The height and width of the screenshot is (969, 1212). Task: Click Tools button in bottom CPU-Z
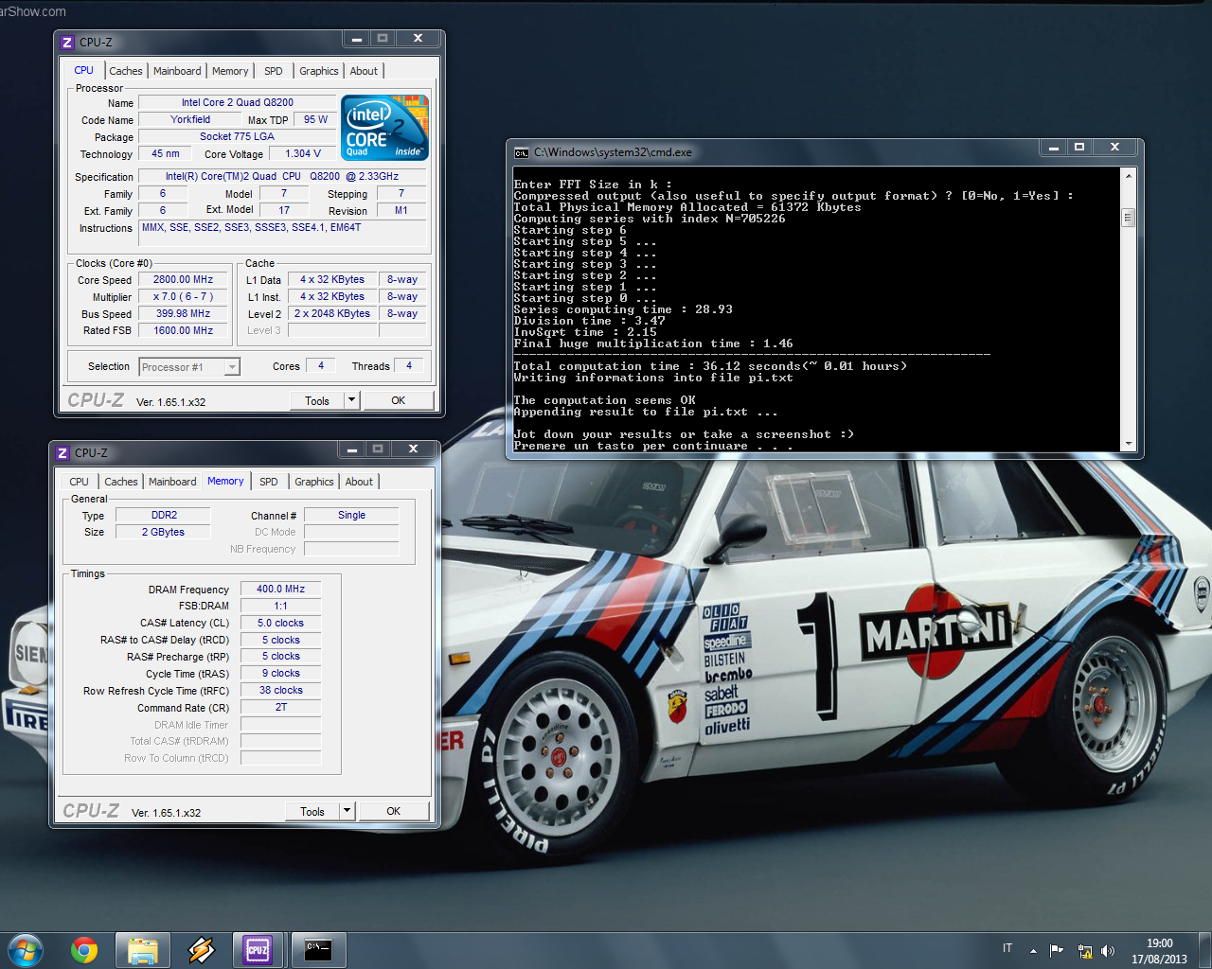coord(312,811)
